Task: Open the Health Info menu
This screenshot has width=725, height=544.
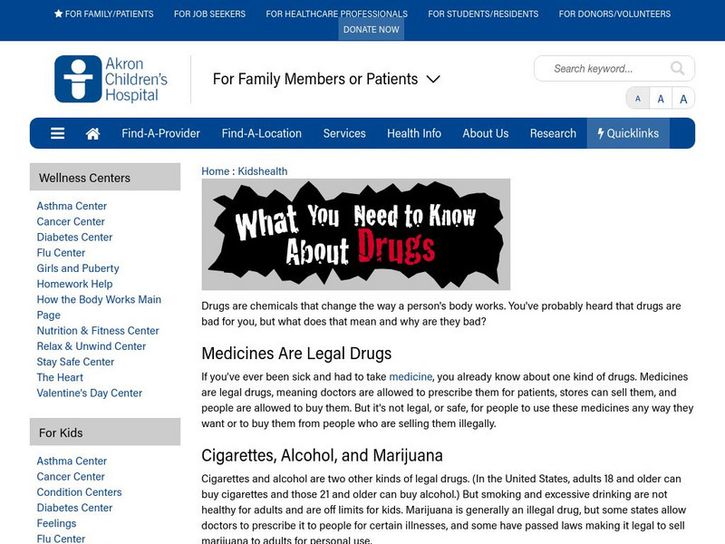Action: 414,133
